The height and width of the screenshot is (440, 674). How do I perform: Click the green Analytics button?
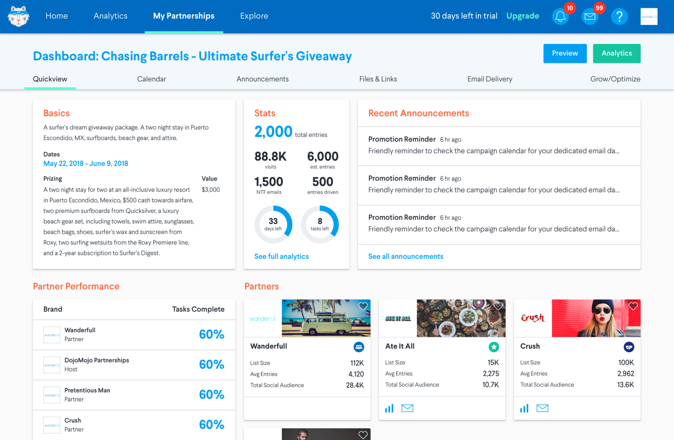pyautogui.click(x=616, y=53)
